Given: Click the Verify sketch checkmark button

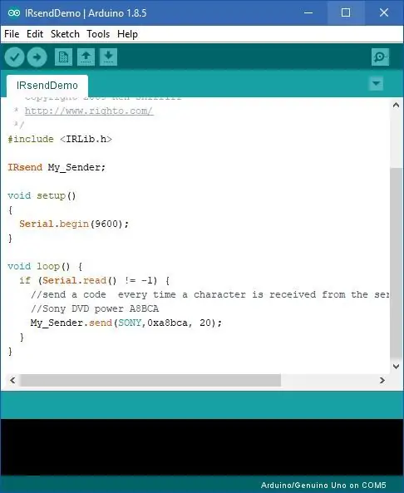Looking at the screenshot, I should 14,57.
